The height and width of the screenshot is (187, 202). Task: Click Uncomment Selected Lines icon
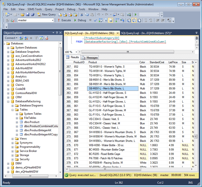[x=151, y=20]
